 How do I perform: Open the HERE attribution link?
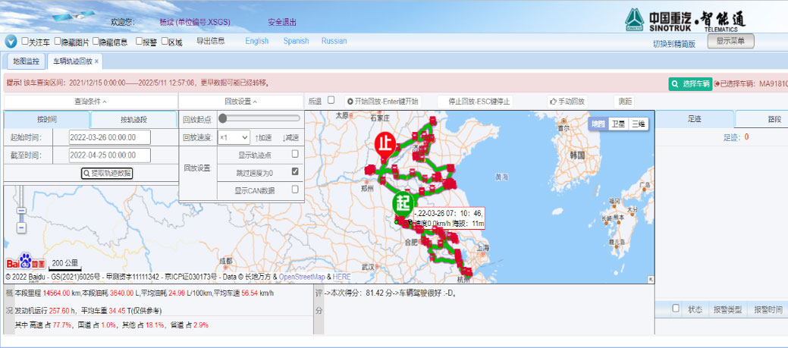tap(342, 277)
